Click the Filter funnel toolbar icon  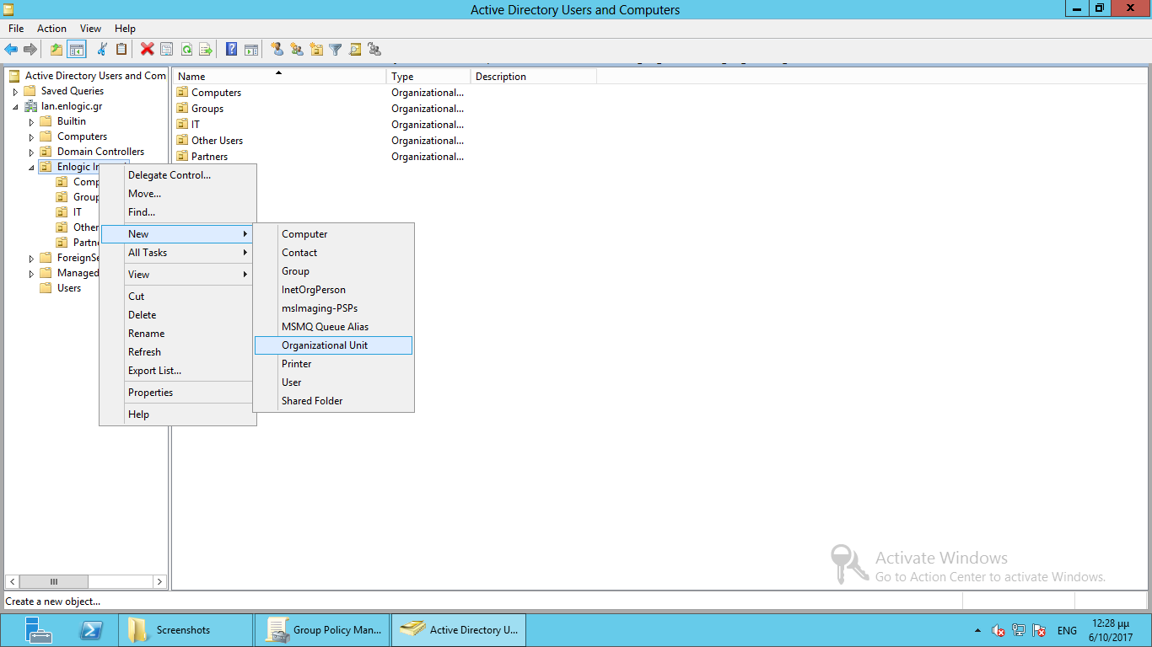pos(336,50)
